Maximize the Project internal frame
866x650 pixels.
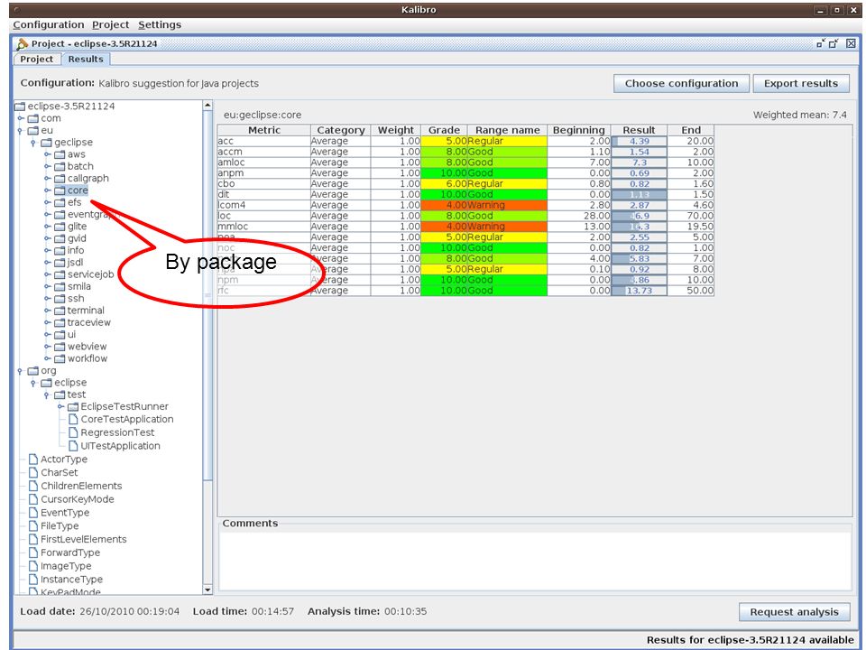(x=834, y=43)
